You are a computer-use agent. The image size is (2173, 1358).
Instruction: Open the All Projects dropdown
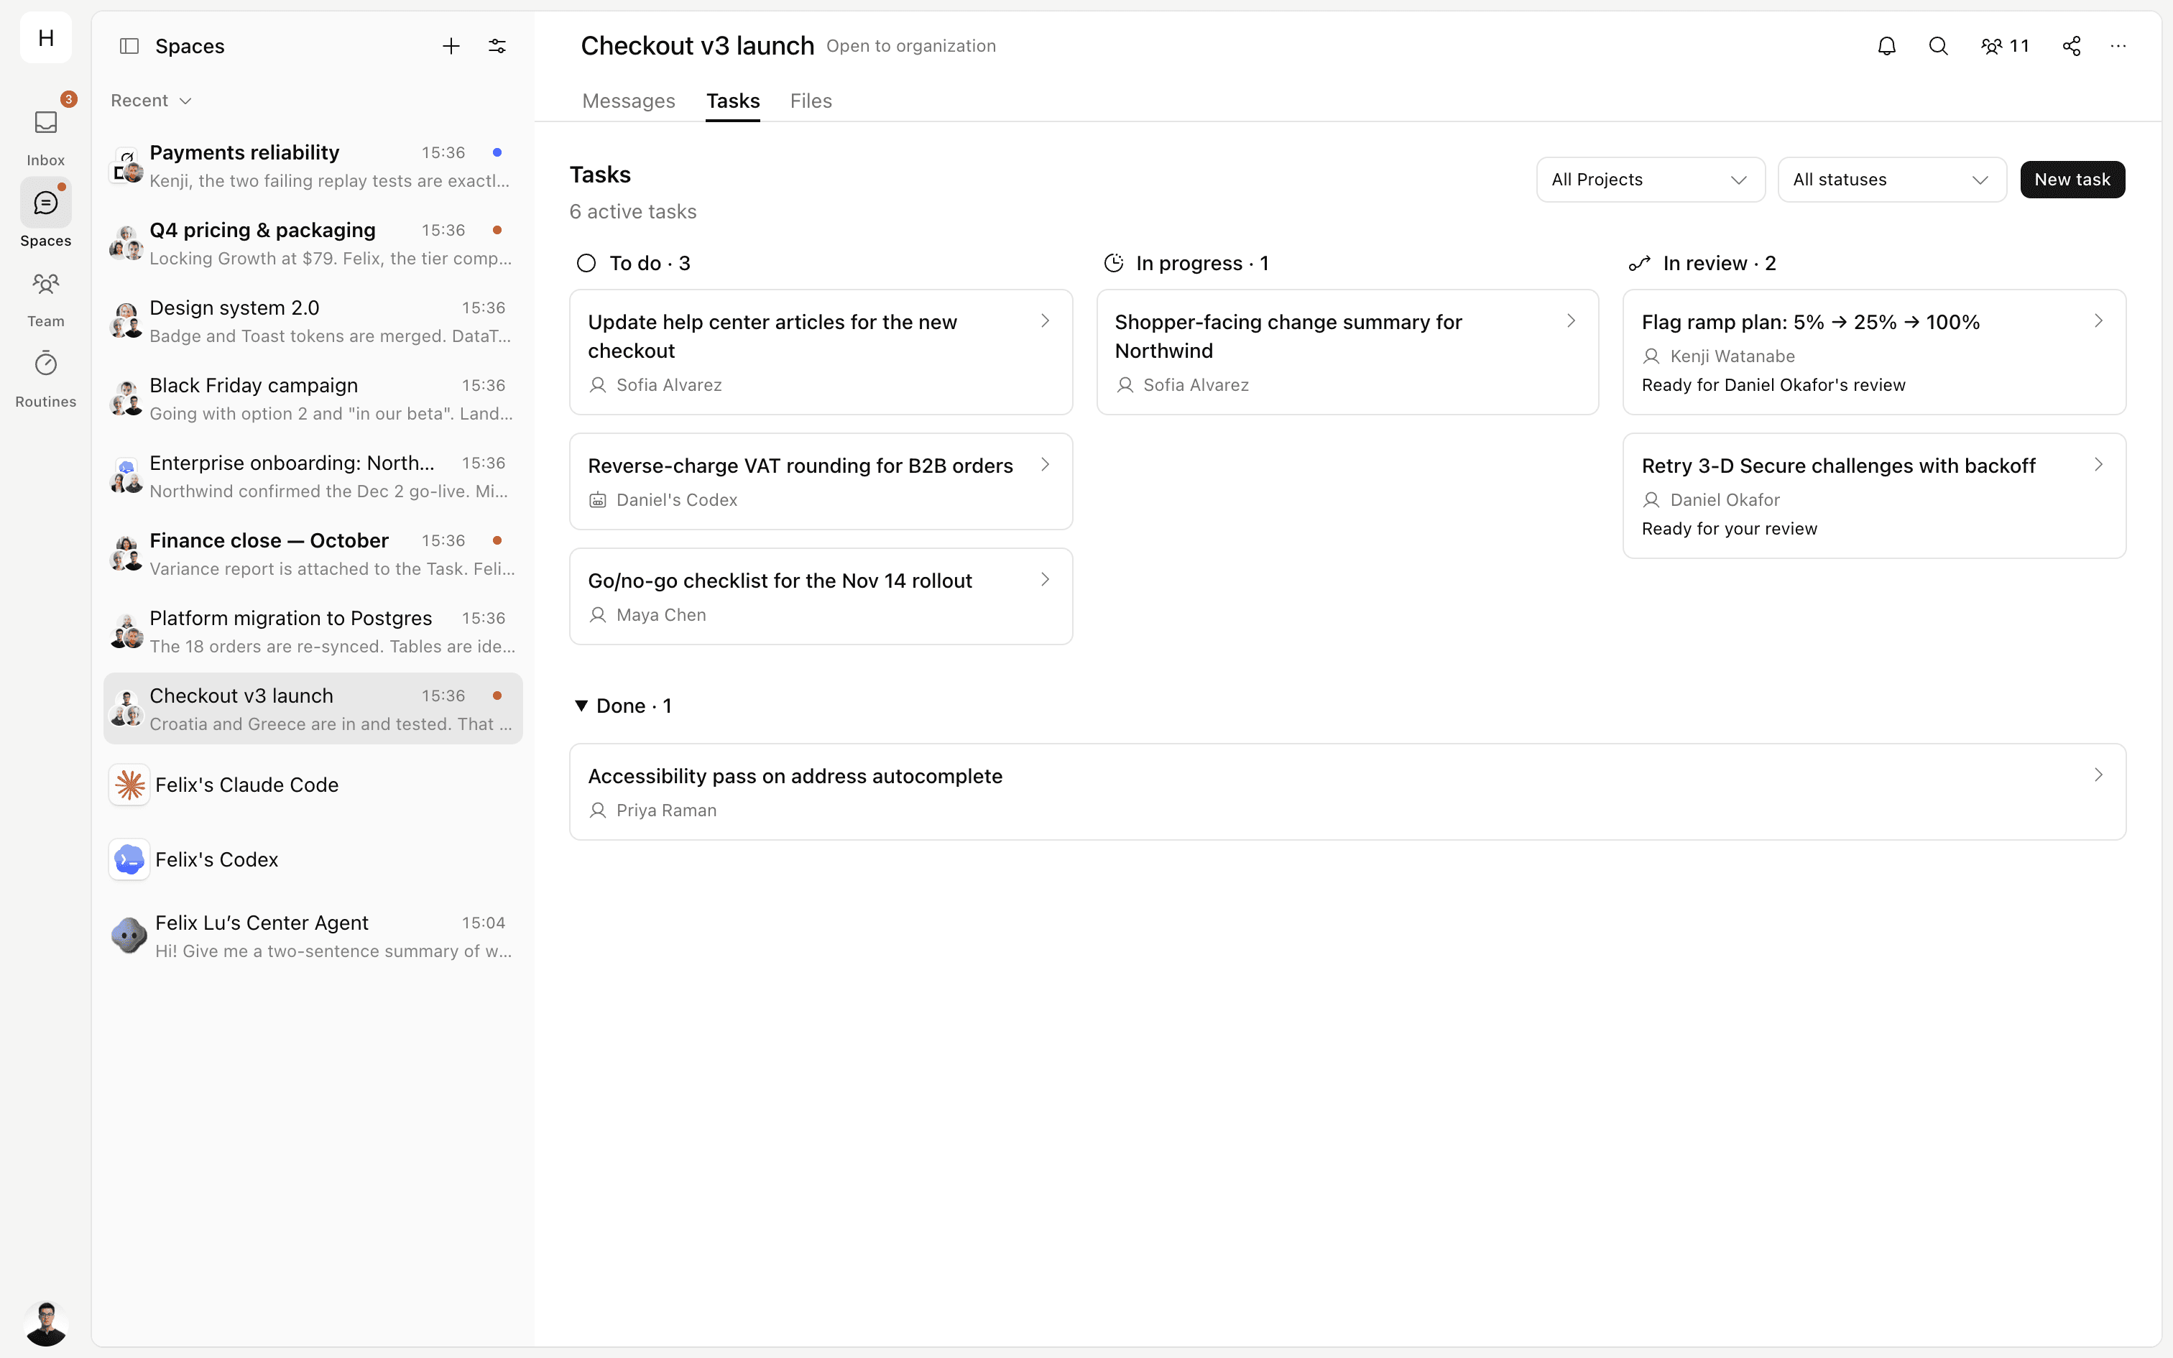click(x=1649, y=180)
